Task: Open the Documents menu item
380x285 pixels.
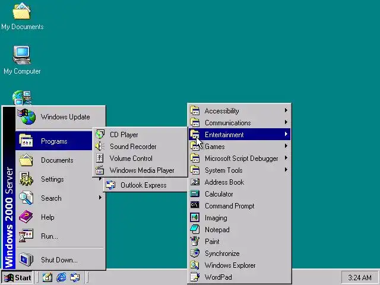Action: point(61,160)
